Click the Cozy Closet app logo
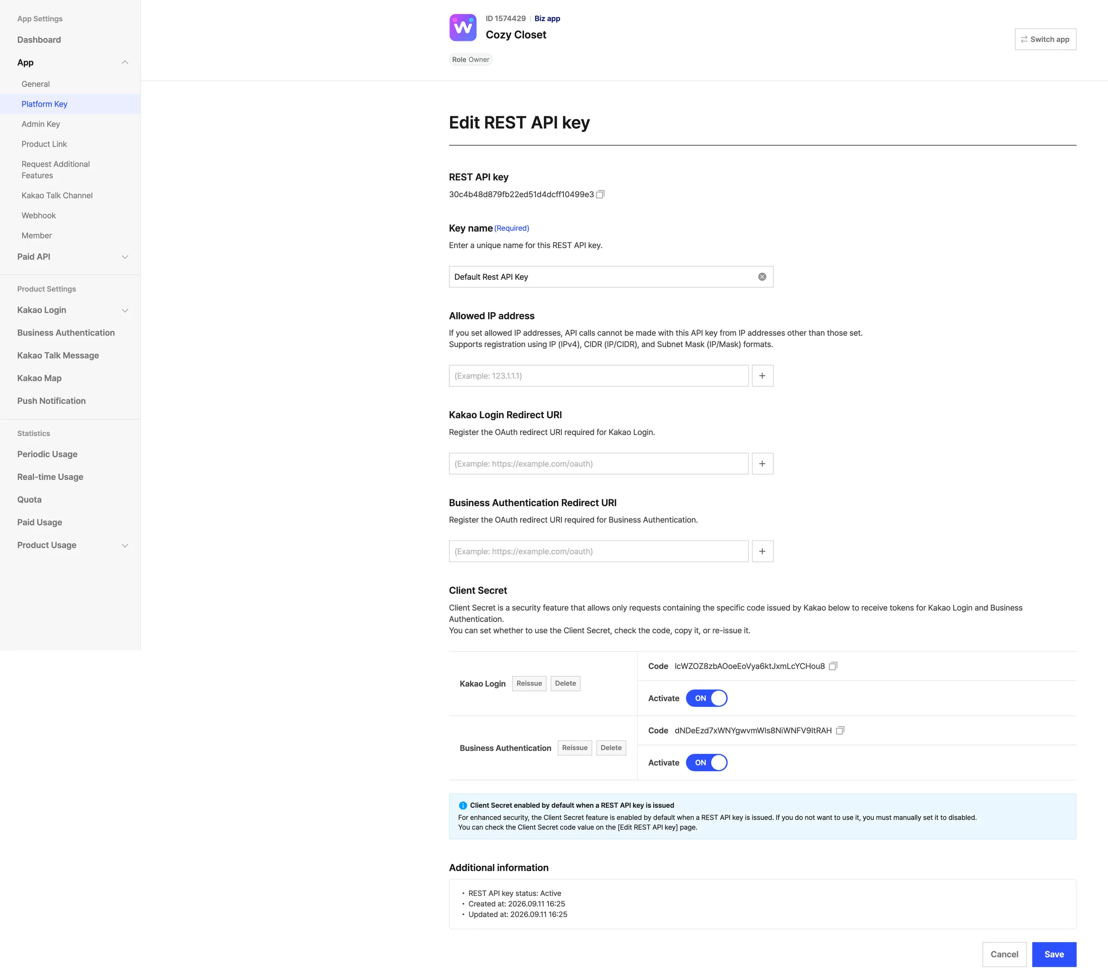The width and height of the screenshot is (1108, 973). [463, 28]
